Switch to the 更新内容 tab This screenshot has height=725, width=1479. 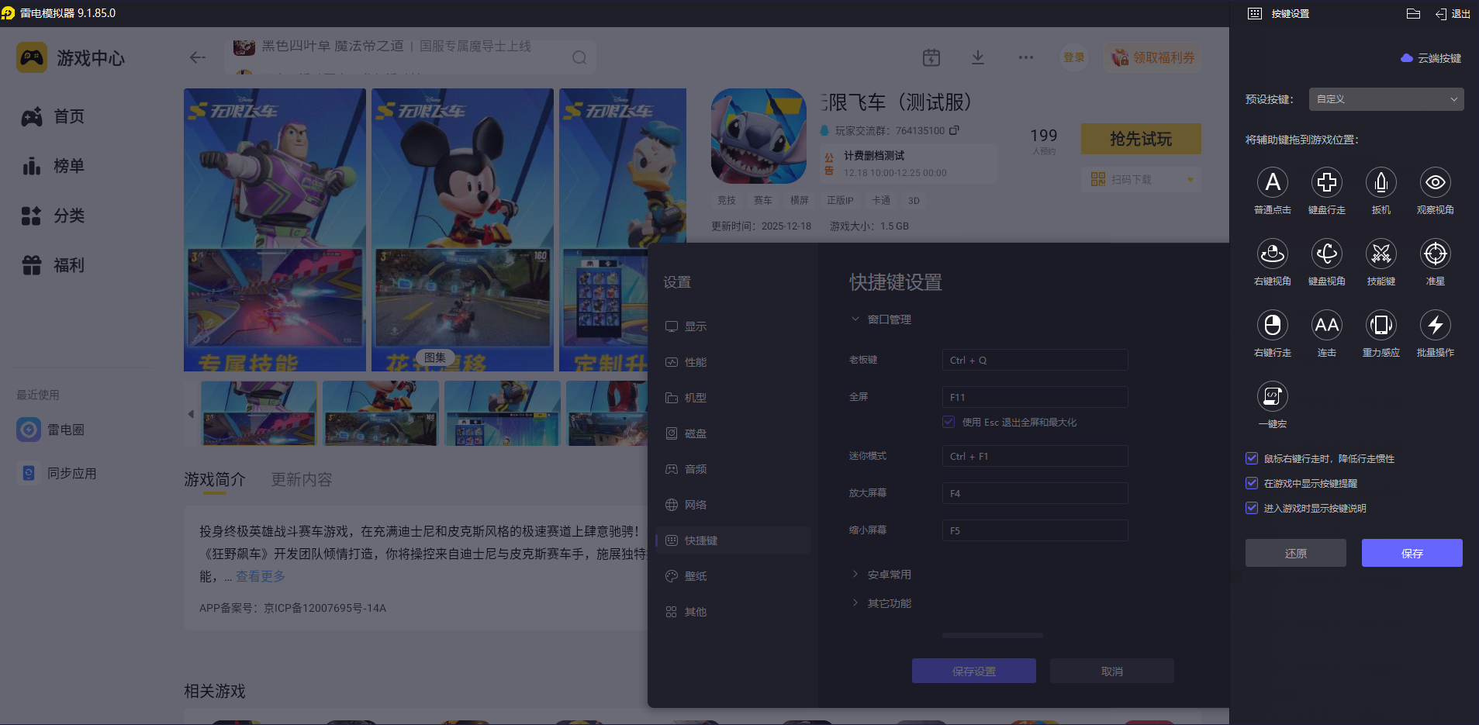point(301,479)
